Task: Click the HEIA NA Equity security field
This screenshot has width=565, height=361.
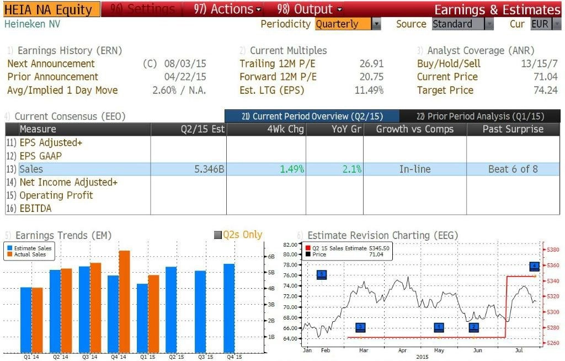Action: pyautogui.click(x=51, y=9)
